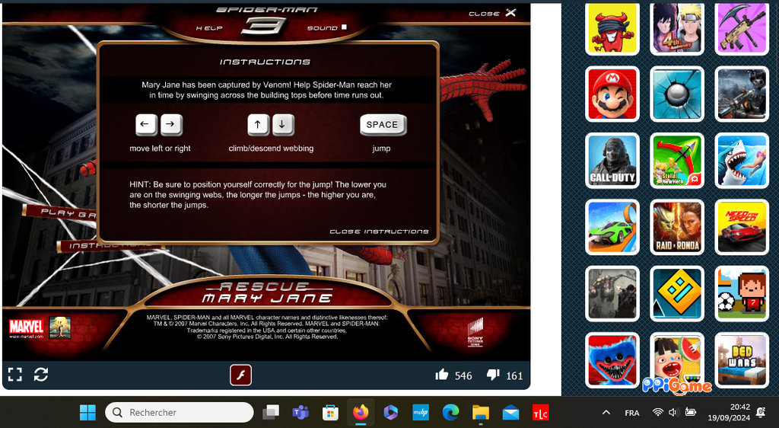The width and height of the screenshot is (779, 428).
Task: Open the red ninja game on yellow background
Action: coord(612,28)
